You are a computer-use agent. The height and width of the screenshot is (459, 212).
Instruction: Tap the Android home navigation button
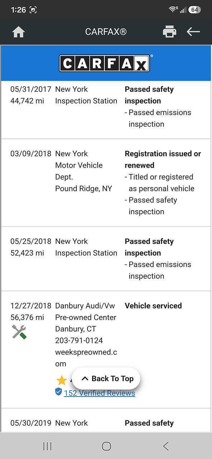click(106, 446)
